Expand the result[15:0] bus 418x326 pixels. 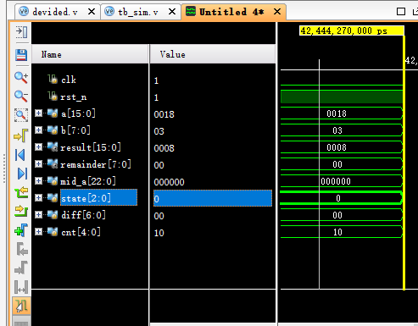[x=38, y=146]
